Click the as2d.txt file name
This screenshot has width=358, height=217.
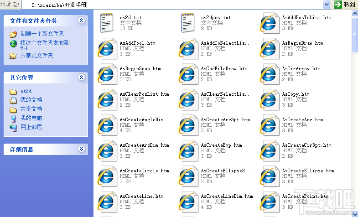click(130, 17)
